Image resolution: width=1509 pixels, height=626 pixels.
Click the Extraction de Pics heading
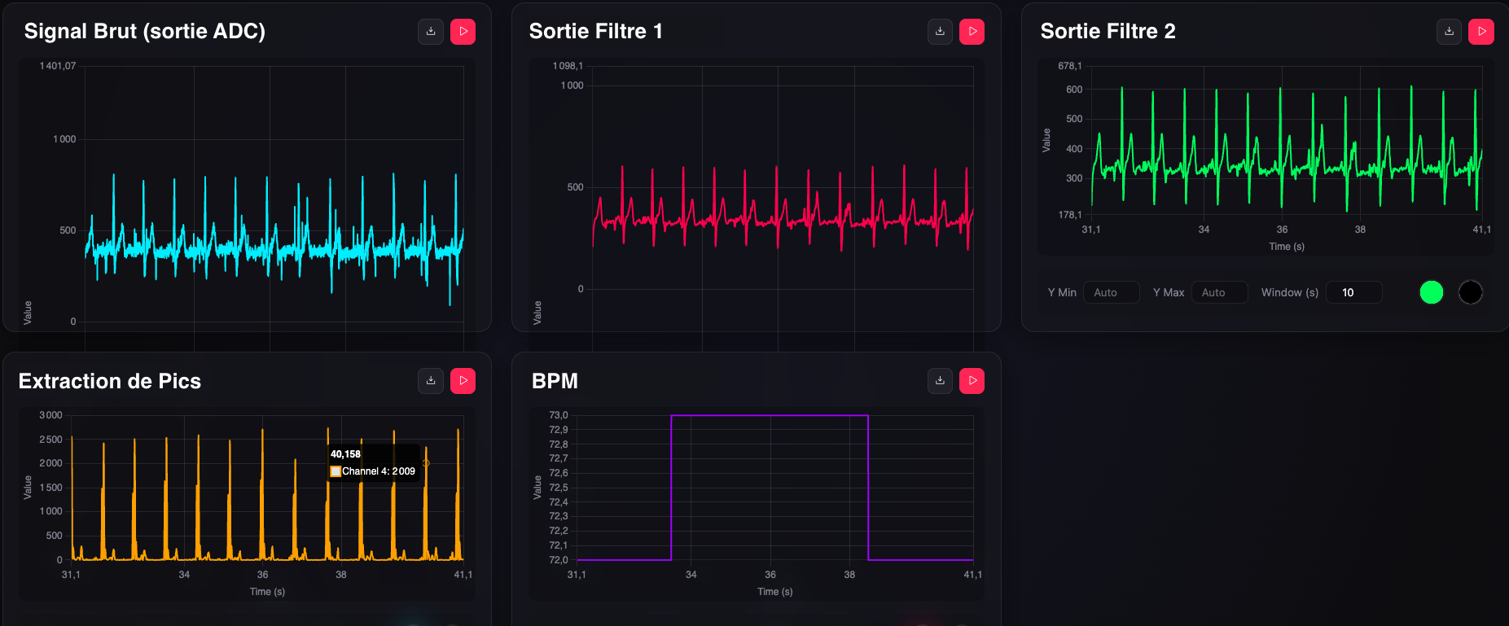[110, 381]
